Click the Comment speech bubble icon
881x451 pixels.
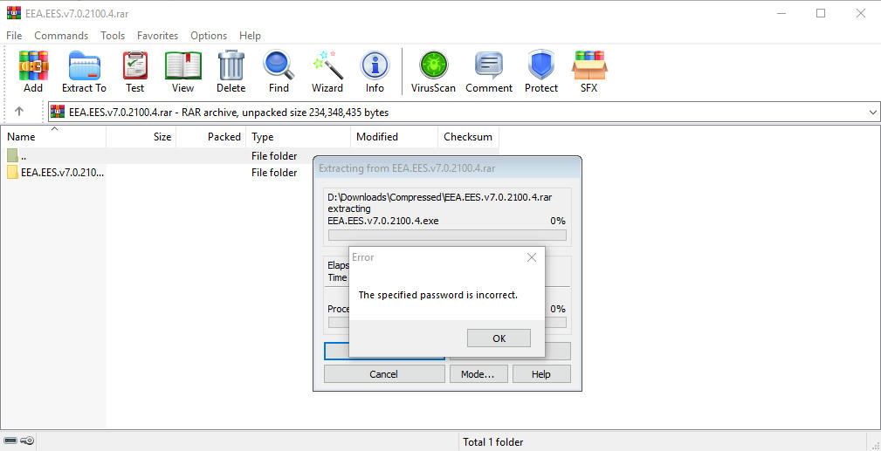pos(489,65)
